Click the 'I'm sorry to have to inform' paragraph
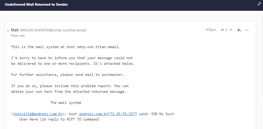The width and height of the screenshot is (263, 129). point(72,58)
